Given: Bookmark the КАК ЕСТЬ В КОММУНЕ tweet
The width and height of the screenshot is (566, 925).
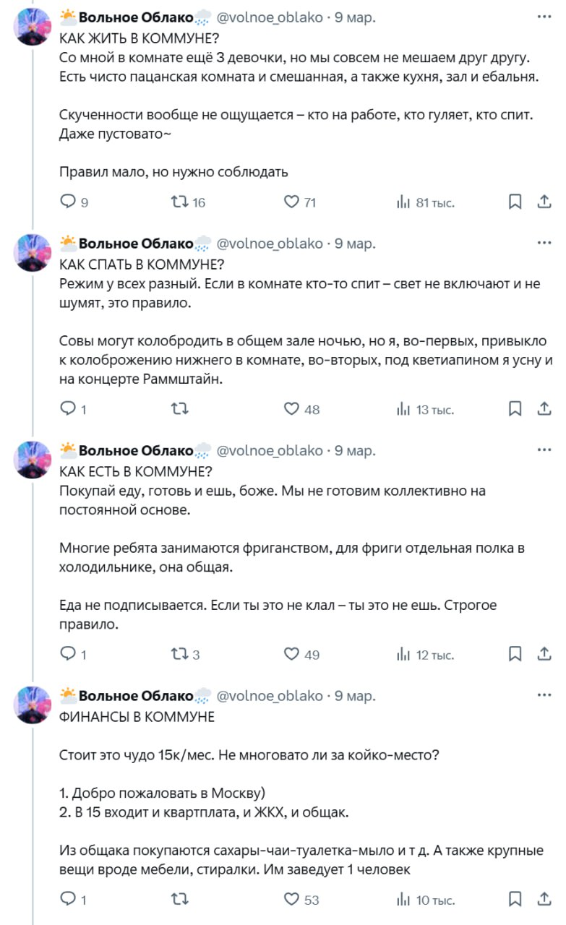Looking at the screenshot, I should click(x=515, y=654).
